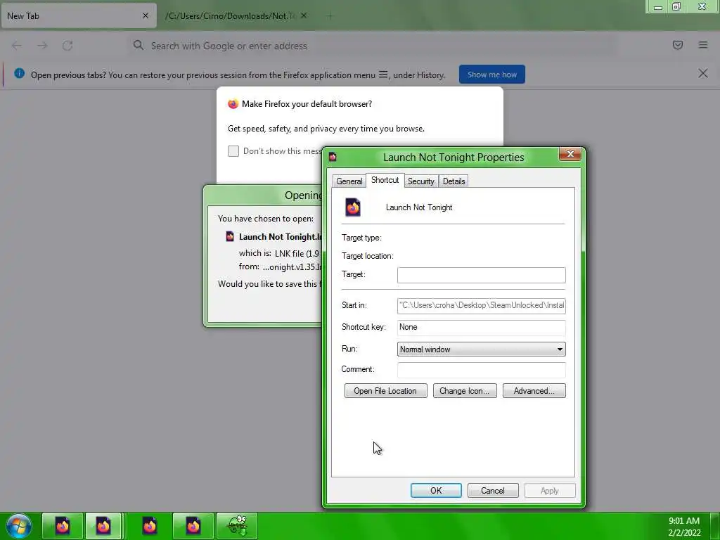This screenshot has width=720, height=540.
Task: Confirm Properties dialog with OK
Action: coord(436,490)
